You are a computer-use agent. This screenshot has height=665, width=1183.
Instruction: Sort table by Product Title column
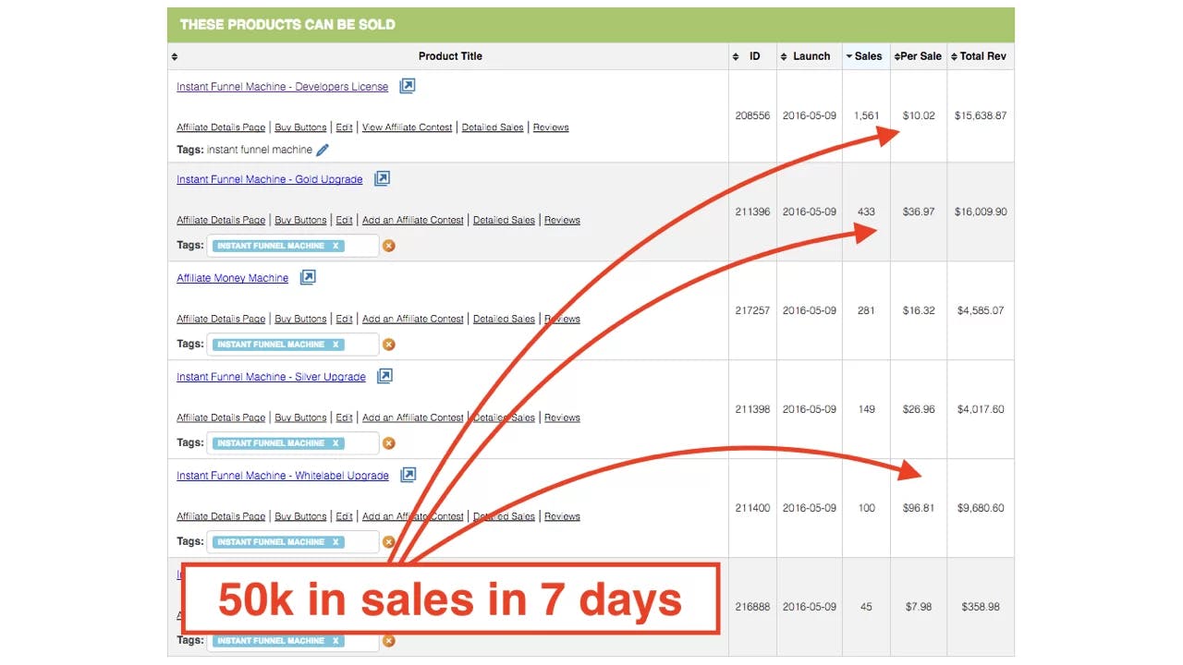coord(450,56)
